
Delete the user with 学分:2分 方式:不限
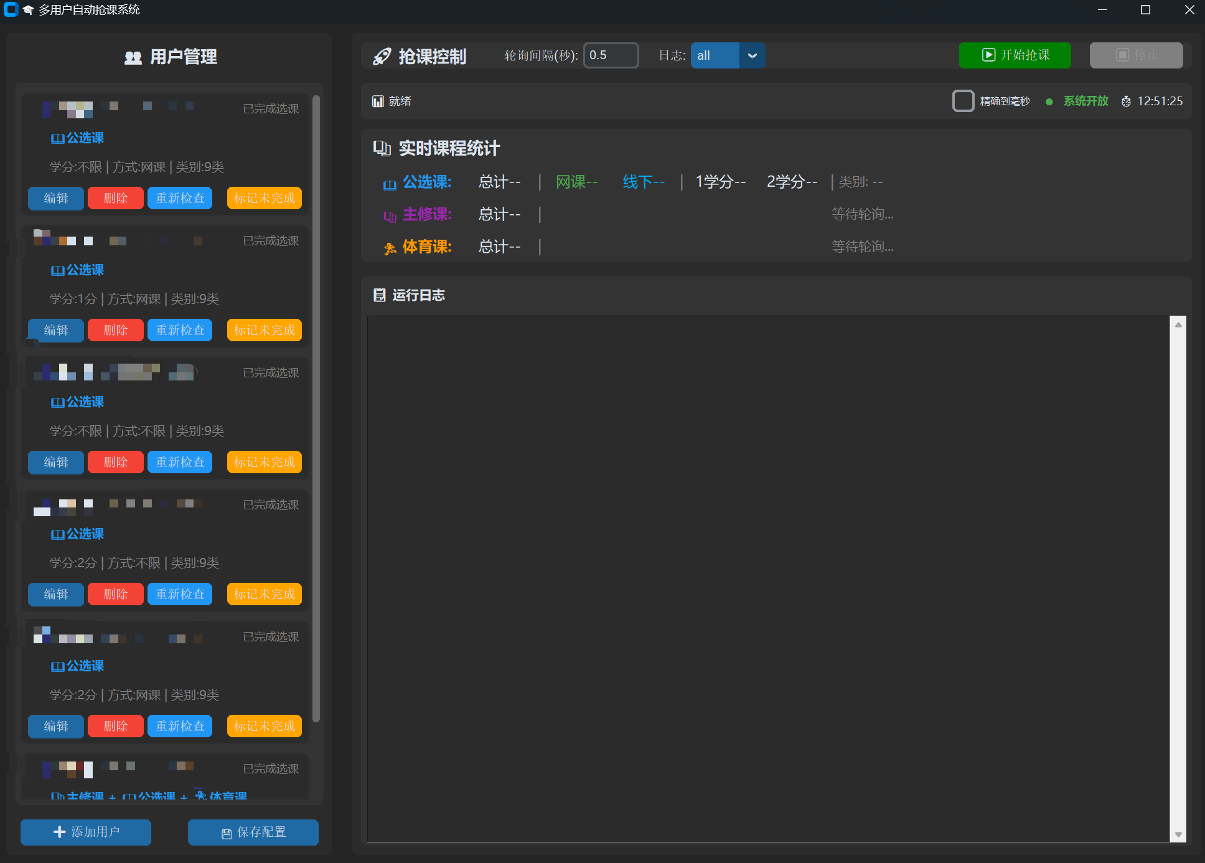coord(116,595)
